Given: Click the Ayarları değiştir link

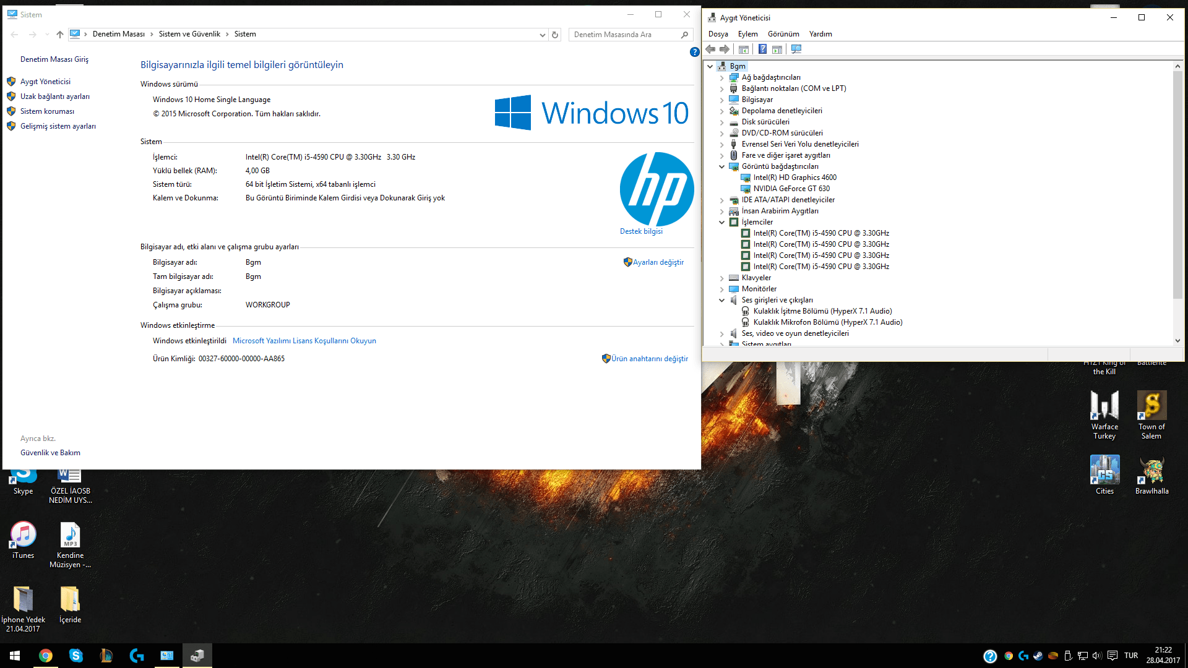Looking at the screenshot, I should pos(658,262).
